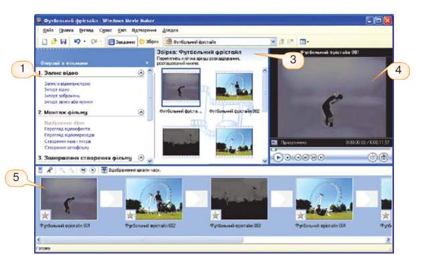Open the undo history dropdown arrow
Screen dimensions: 422x255
[84, 41]
